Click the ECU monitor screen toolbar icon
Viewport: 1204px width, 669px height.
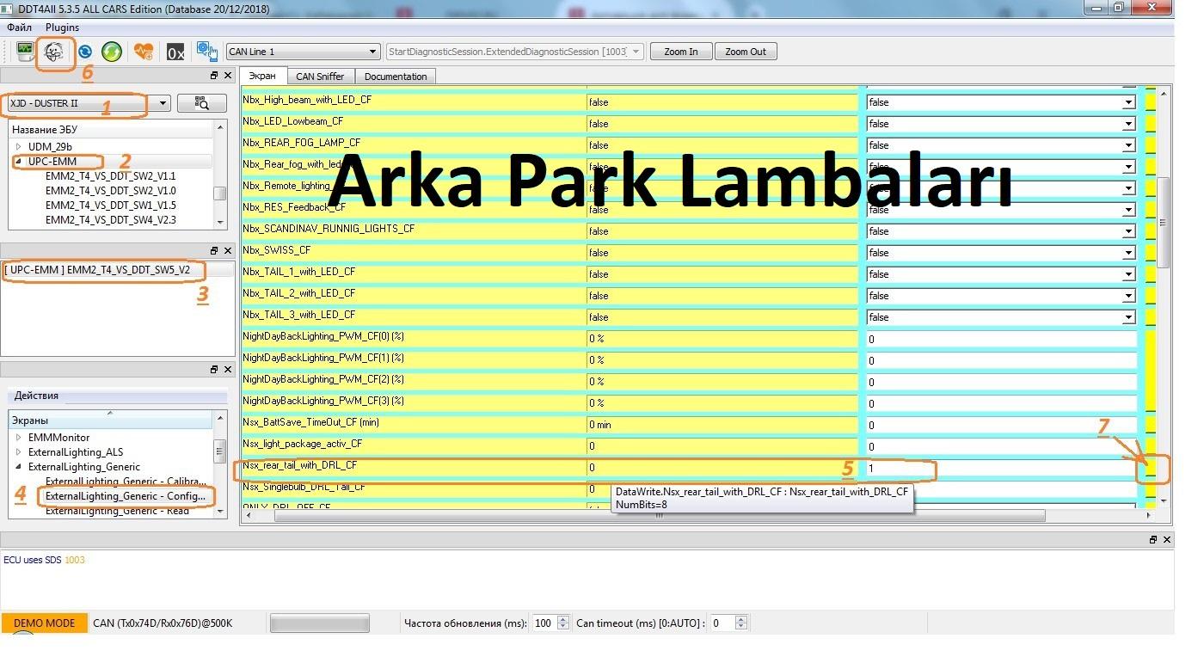tap(25, 52)
